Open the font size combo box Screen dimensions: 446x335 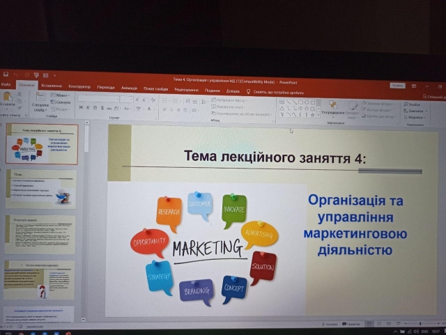click(127, 100)
